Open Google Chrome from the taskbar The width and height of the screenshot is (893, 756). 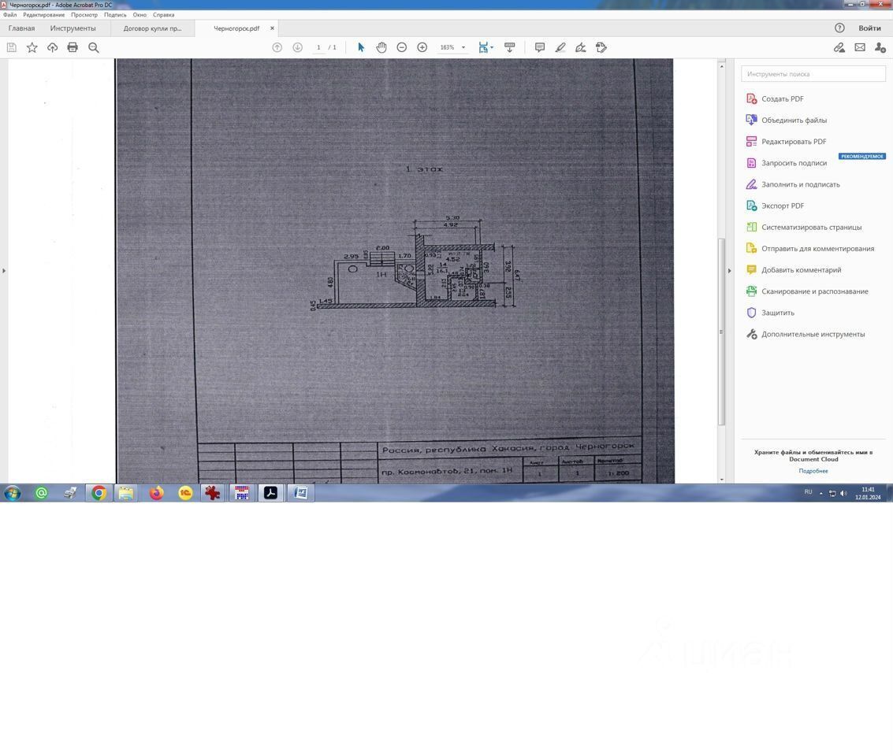[99, 493]
